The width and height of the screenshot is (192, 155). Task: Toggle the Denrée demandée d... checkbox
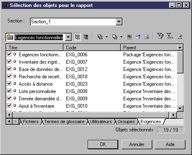tap(9, 98)
